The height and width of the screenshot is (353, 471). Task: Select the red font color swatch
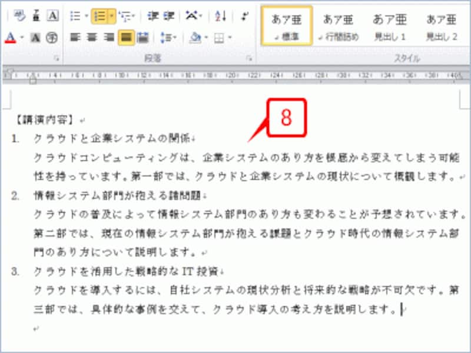(x=9, y=36)
